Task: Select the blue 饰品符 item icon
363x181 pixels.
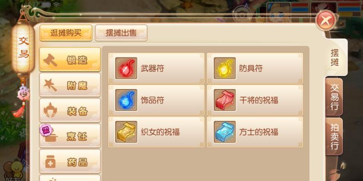Action: coord(126,100)
